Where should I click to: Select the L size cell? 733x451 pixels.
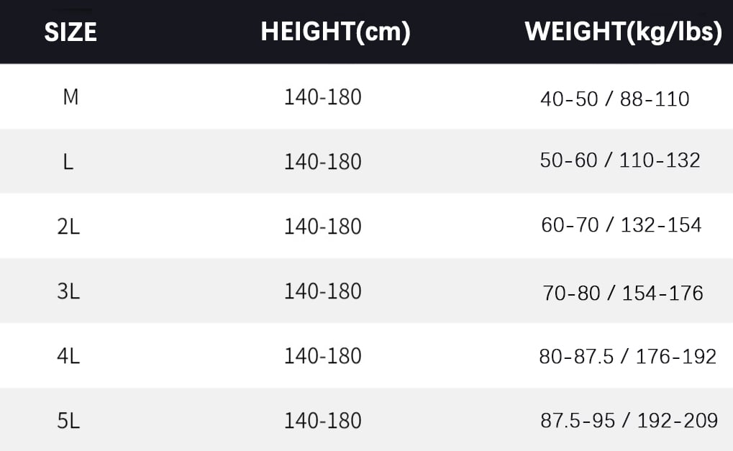click(x=68, y=162)
